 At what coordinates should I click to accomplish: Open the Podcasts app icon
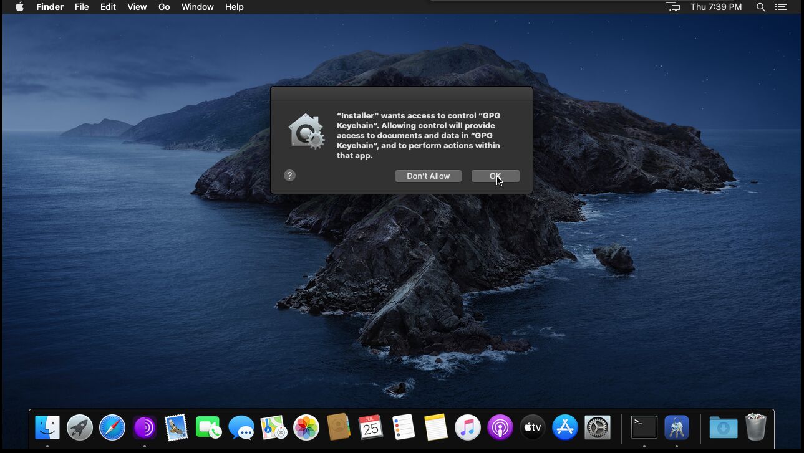click(x=500, y=427)
